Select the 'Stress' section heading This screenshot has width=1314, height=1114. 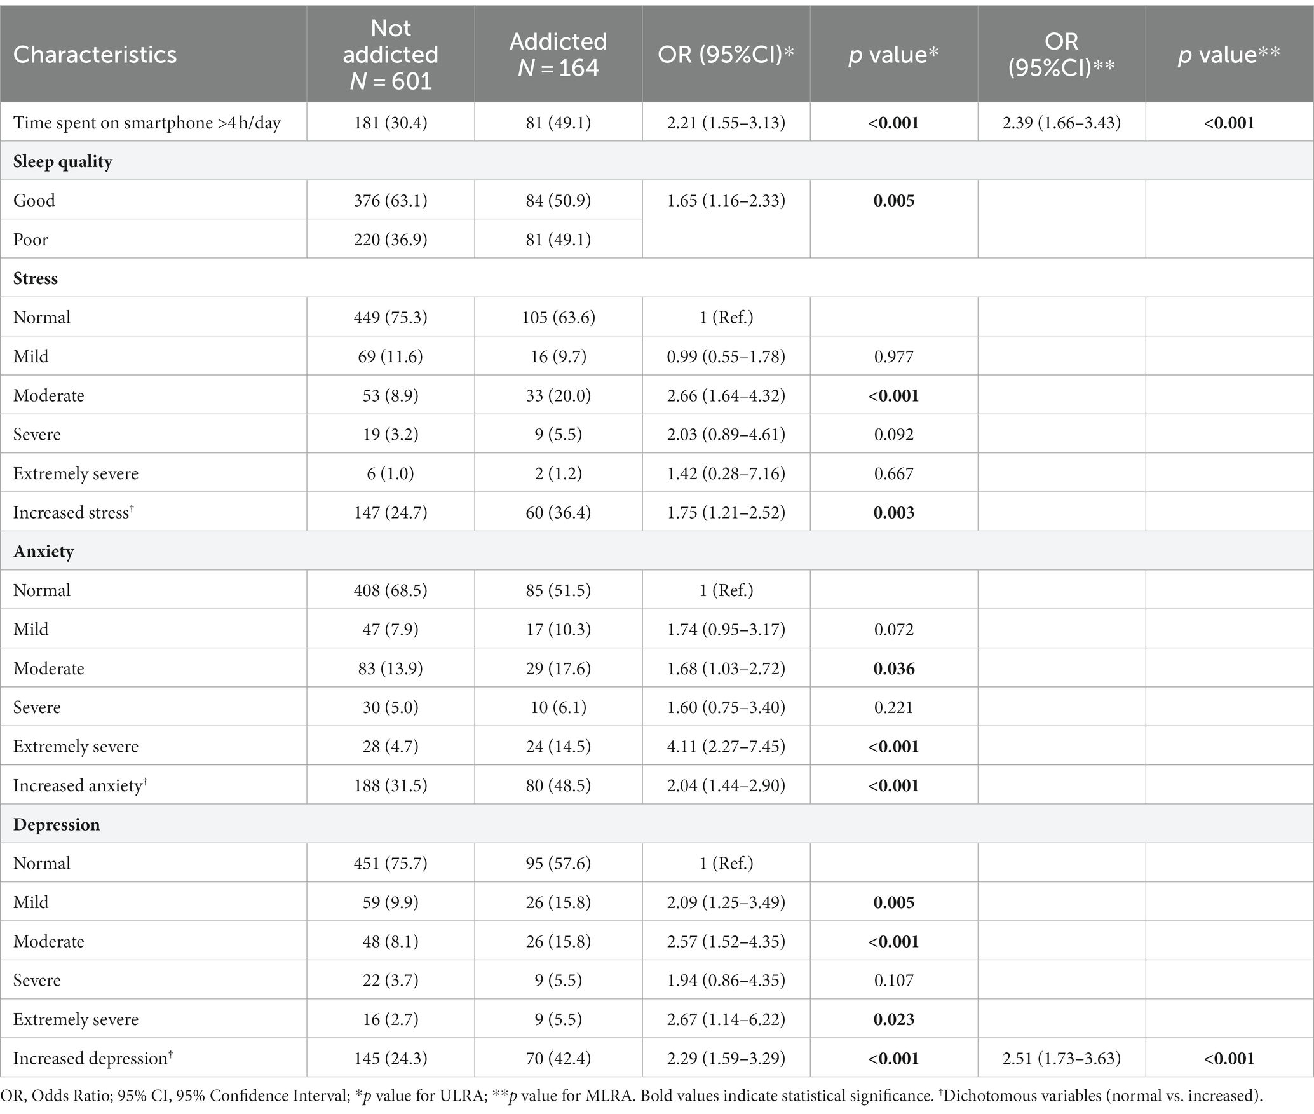click(36, 278)
